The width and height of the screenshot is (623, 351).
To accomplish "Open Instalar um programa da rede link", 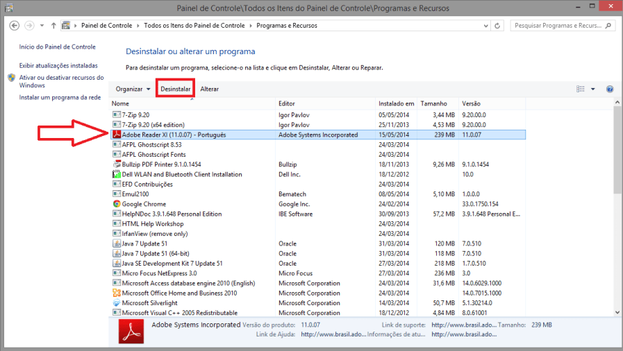I will 60,97.
